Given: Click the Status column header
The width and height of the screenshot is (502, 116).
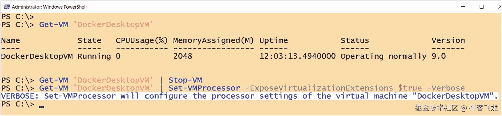Looking at the screenshot, I should point(355,41).
